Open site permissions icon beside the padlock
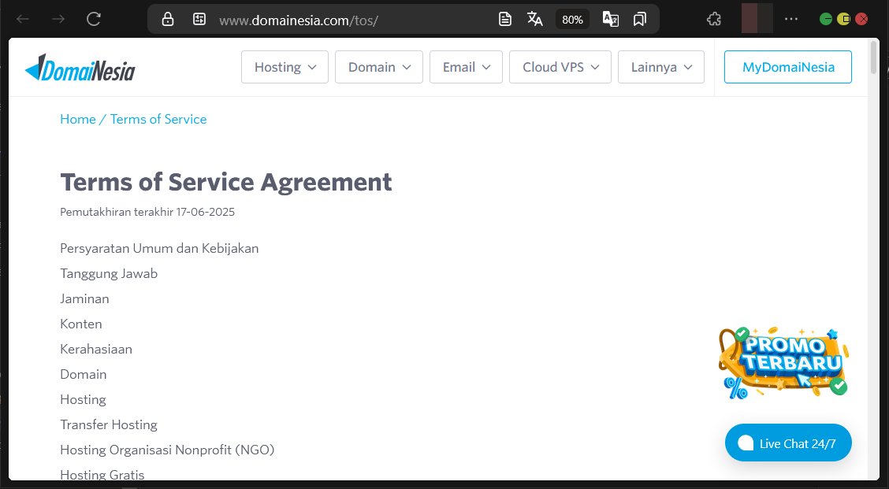The height and width of the screenshot is (489, 889). [x=199, y=19]
